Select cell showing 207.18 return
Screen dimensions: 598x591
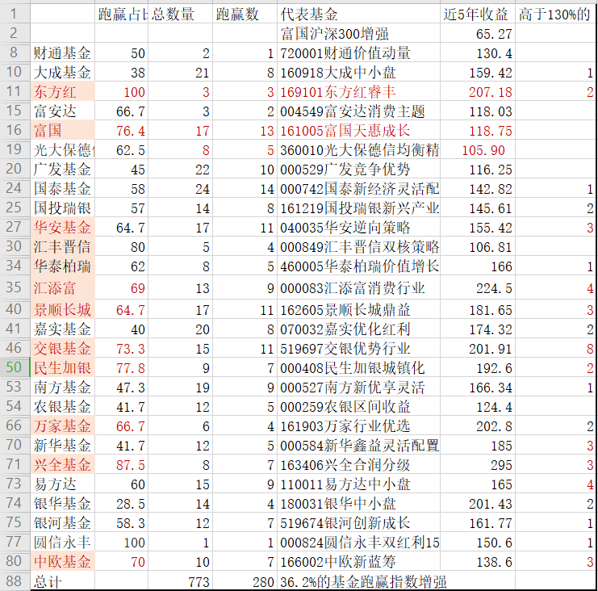pos(477,92)
